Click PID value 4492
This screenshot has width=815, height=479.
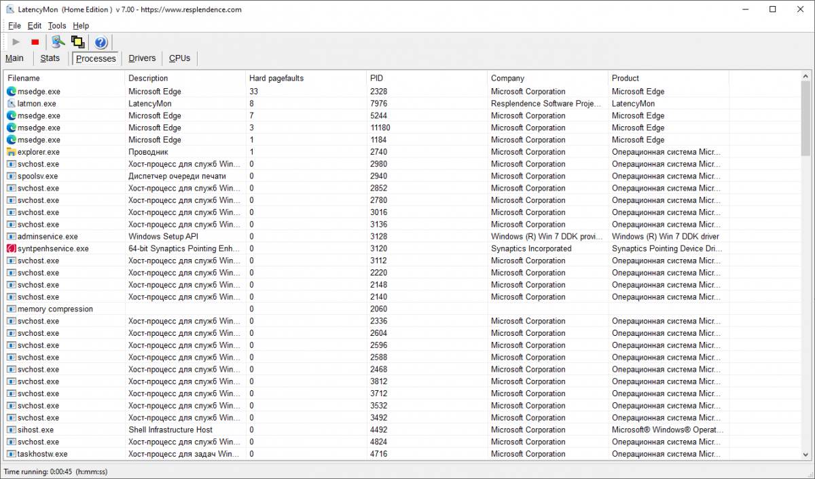[x=379, y=429]
